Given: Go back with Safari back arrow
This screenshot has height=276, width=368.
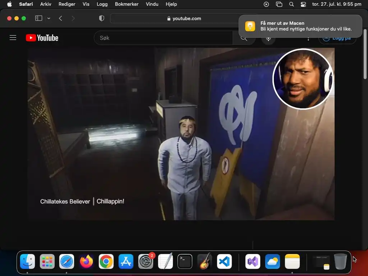Looking at the screenshot, I should tap(60, 18).
